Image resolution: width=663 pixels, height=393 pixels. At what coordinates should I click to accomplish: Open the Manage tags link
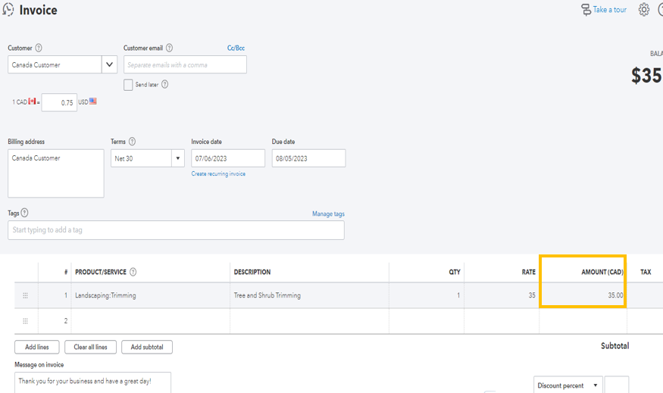(x=328, y=214)
